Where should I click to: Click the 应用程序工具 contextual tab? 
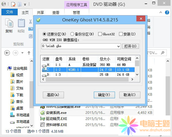pyautogui.click(x=77, y=5)
